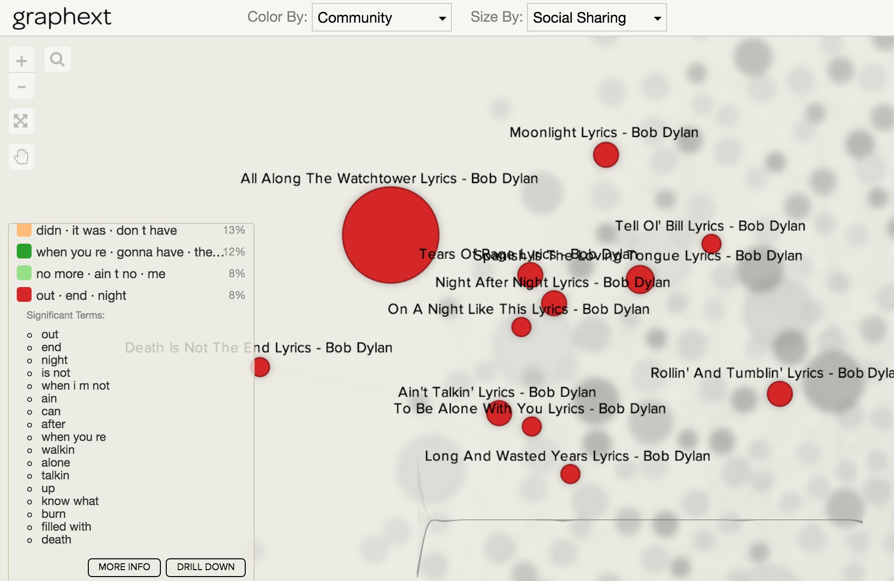Click the significant term 'burn'

pos(53,514)
